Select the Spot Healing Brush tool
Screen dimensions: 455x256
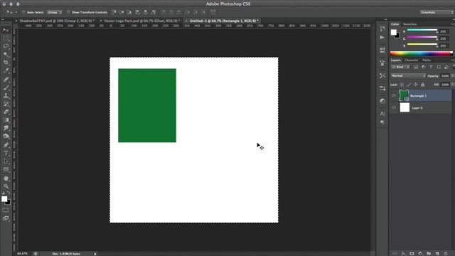click(x=6, y=80)
